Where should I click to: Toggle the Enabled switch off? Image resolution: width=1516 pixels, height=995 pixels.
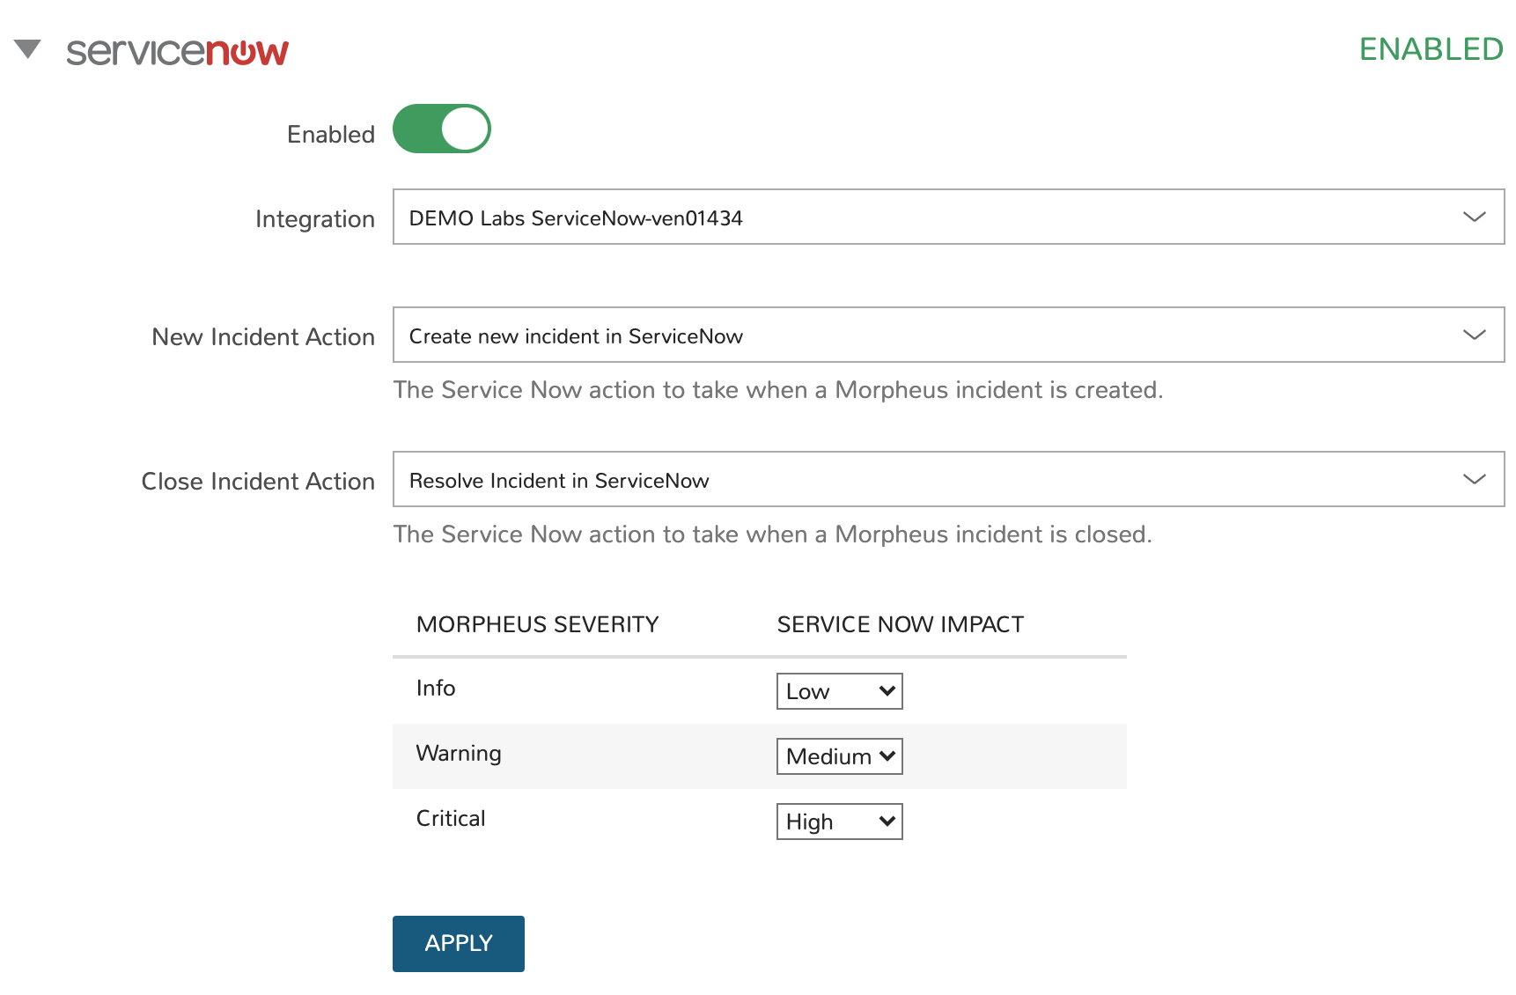click(441, 129)
